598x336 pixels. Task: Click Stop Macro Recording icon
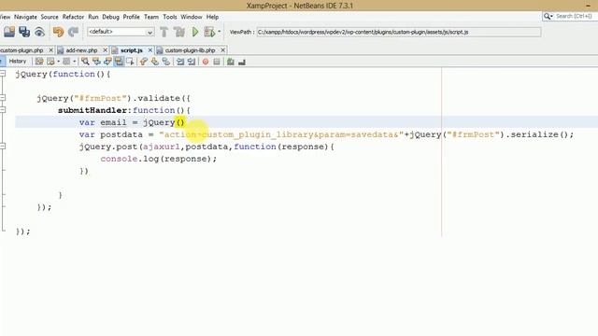[x=217, y=62]
